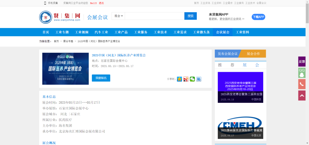Expand the 展会 search category dropdown
The image size is (309, 145).
click(x=118, y=16)
